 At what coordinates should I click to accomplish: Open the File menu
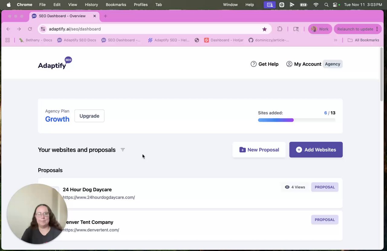(x=42, y=5)
